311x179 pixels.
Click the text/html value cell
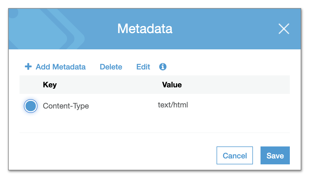pos(173,105)
